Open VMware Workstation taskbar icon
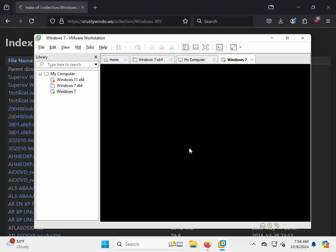 click(222, 244)
